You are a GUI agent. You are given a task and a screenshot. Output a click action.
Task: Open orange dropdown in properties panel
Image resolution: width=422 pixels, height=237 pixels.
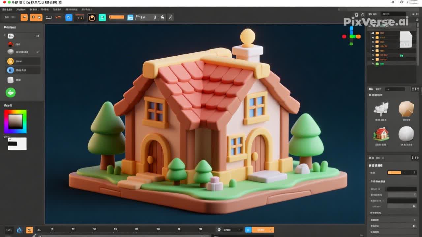pos(402,172)
